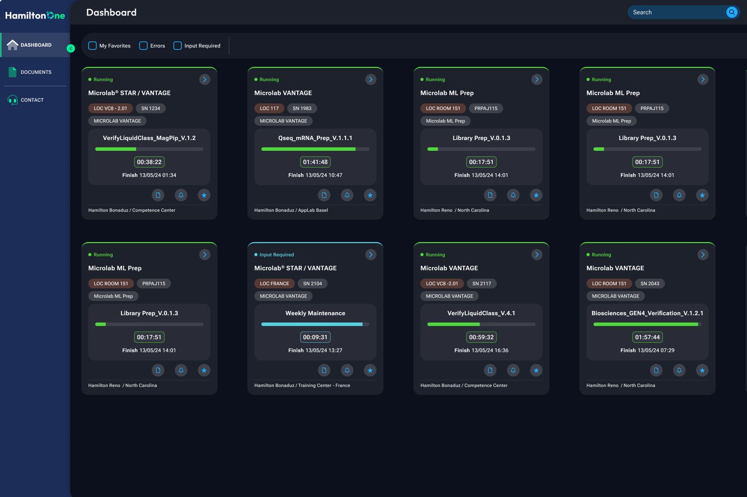Click the Weekly Maintenance blue progress bar
The height and width of the screenshot is (497, 747).
(x=315, y=324)
